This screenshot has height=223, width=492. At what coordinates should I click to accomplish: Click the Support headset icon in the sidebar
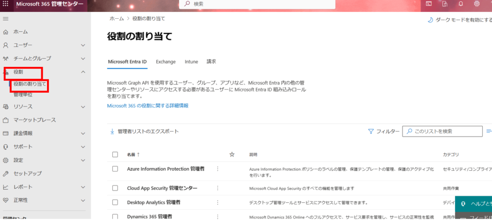[5, 147]
